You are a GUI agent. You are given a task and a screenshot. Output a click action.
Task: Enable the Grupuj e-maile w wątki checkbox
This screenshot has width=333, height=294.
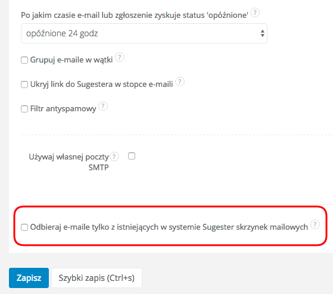(x=24, y=60)
